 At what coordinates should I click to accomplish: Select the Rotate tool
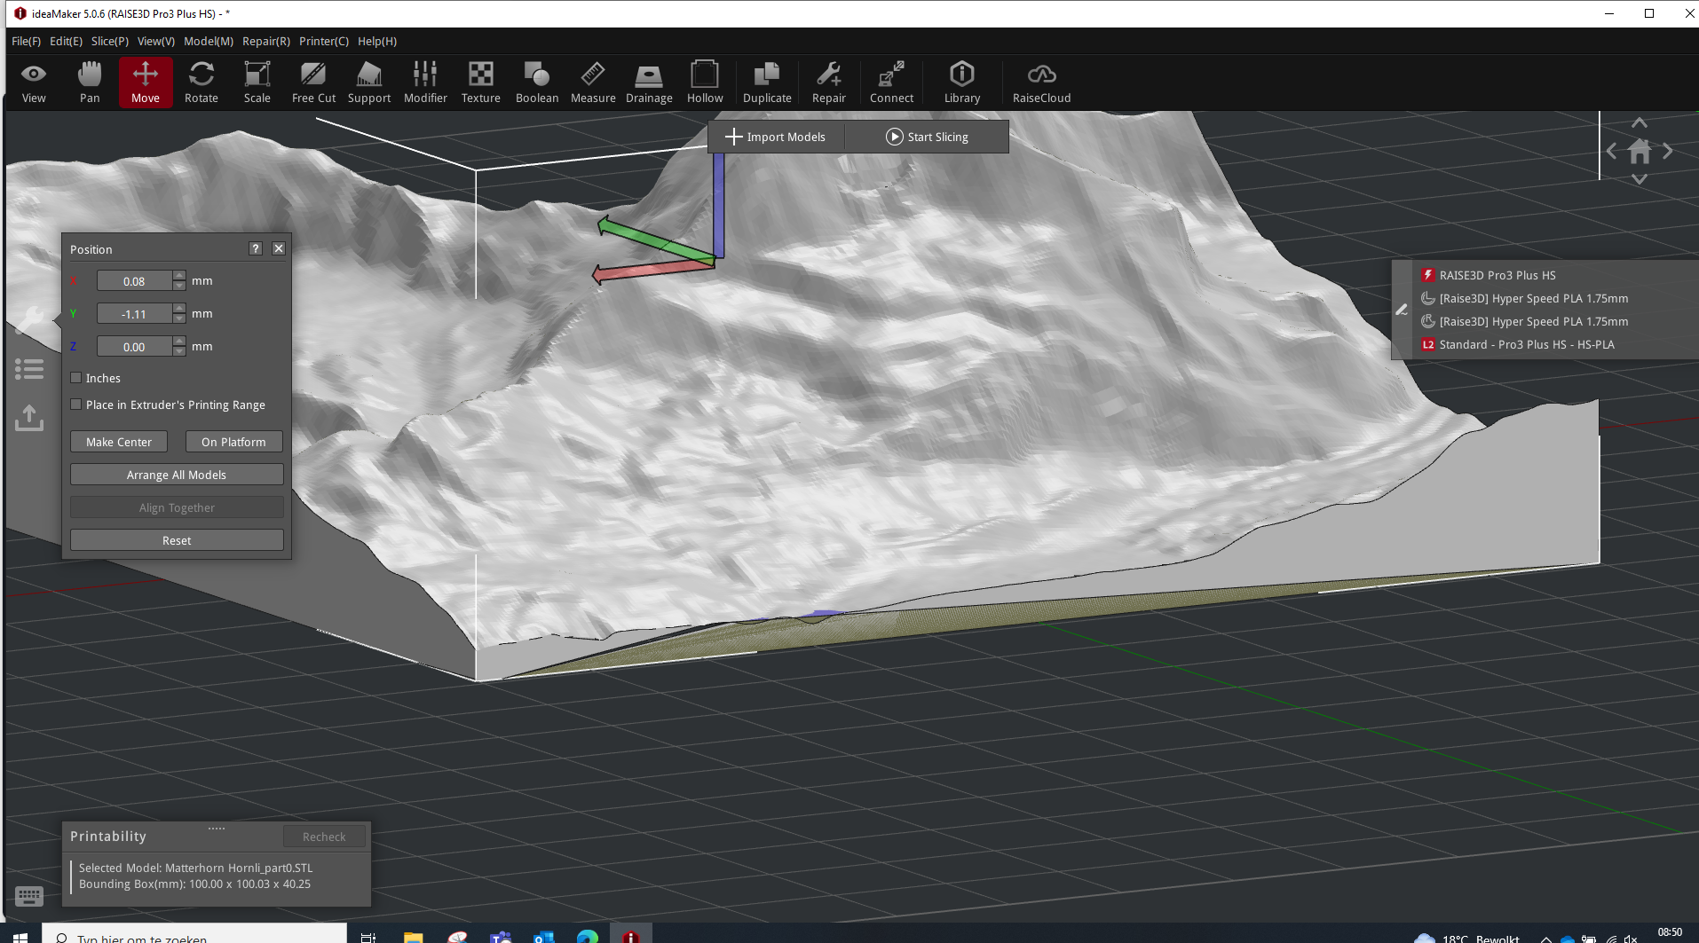click(x=201, y=82)
